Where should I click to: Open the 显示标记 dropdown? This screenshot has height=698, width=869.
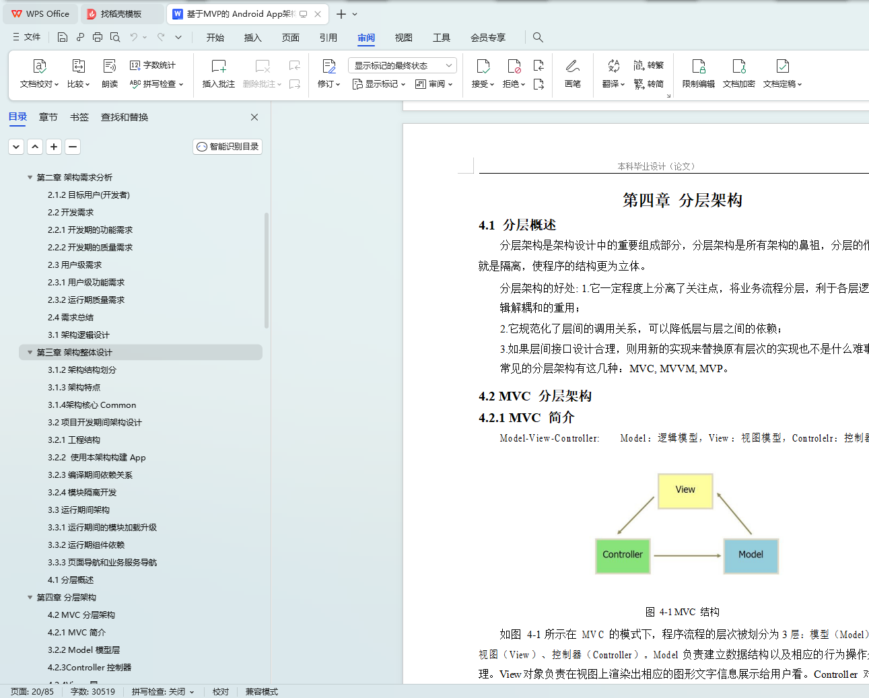[379, 84]
